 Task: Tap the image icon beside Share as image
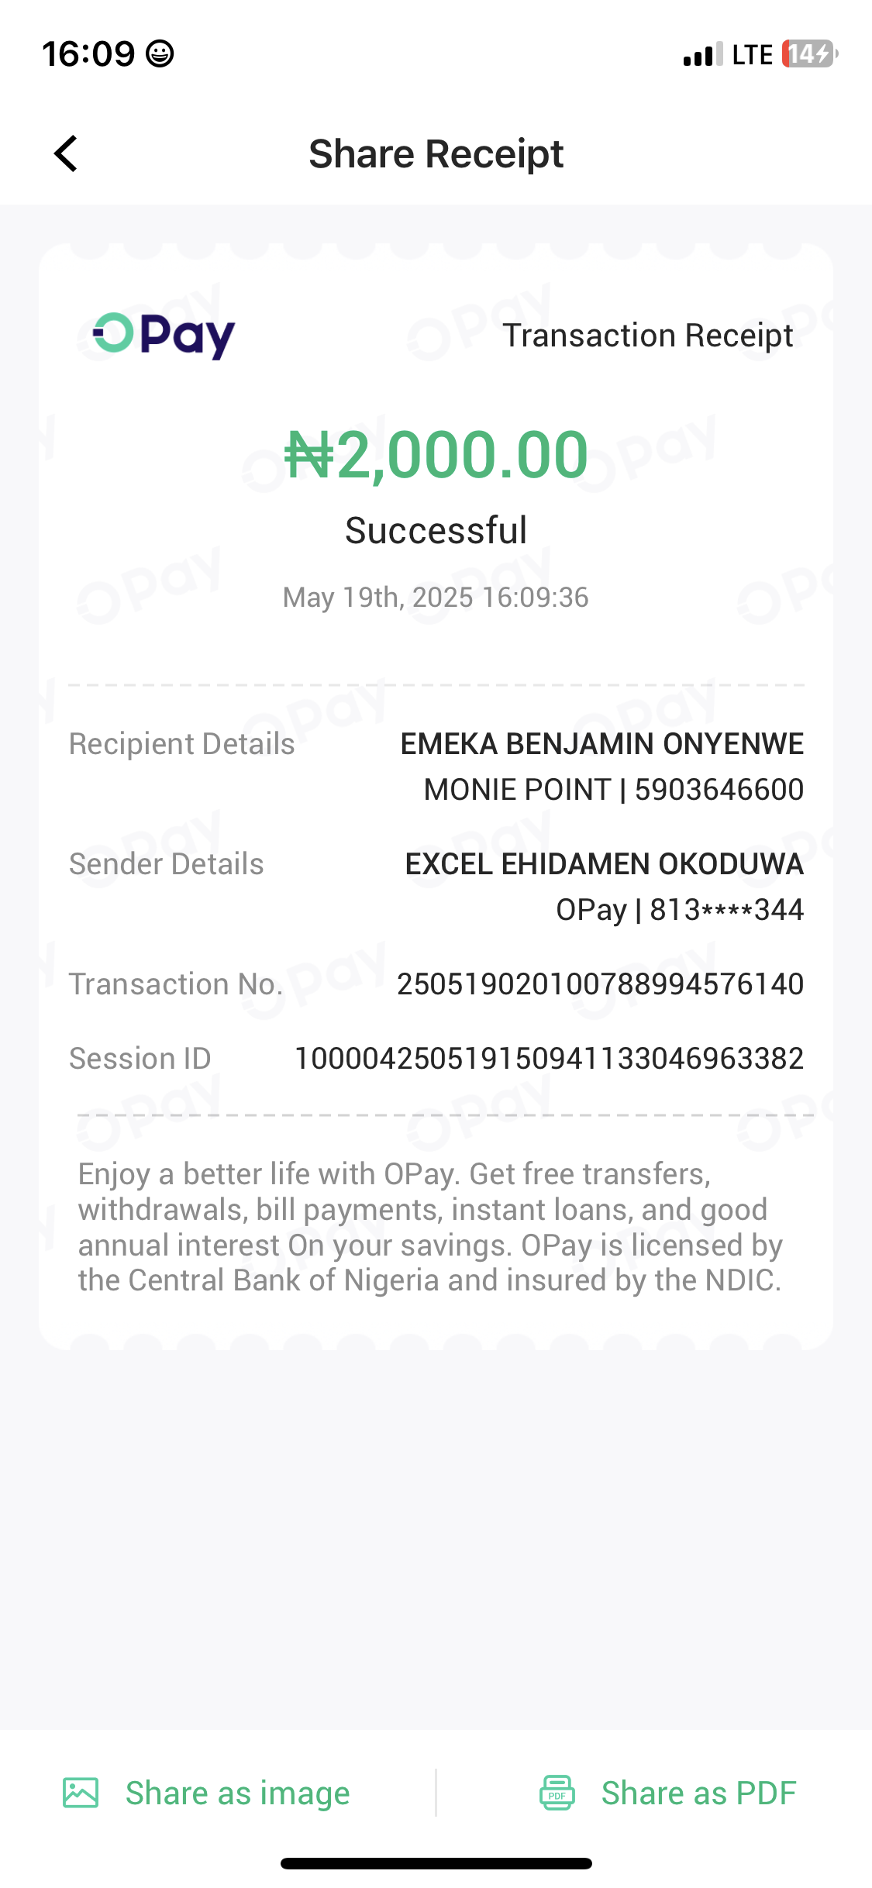(81, 1793)
